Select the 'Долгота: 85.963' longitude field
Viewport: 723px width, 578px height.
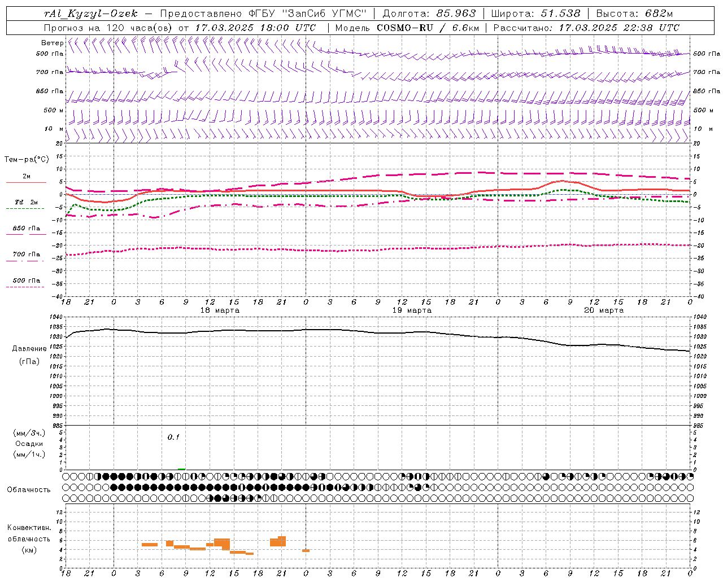tap(429, 14)
